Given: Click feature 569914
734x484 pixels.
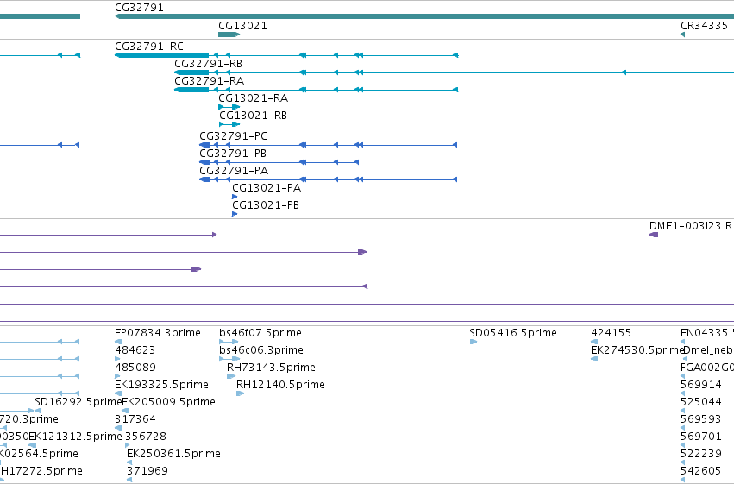Looking at the screenshot, I should pyautogui.click(x=700, y=385).
